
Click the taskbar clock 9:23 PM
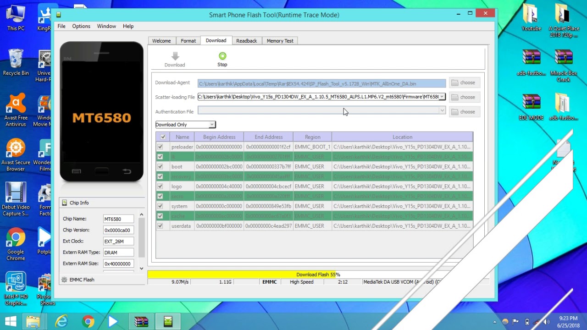coord(568,318)
